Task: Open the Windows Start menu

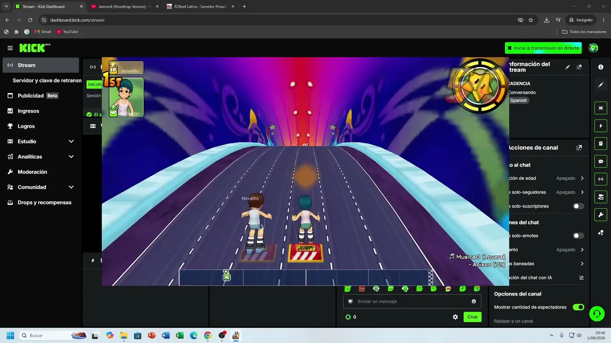Action: pyautogui.click(x=10, y=335)
